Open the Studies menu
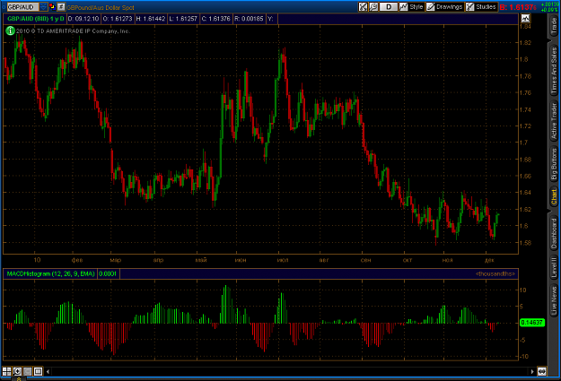The width and height of the screenshot is (561, 381). point(481,7)
